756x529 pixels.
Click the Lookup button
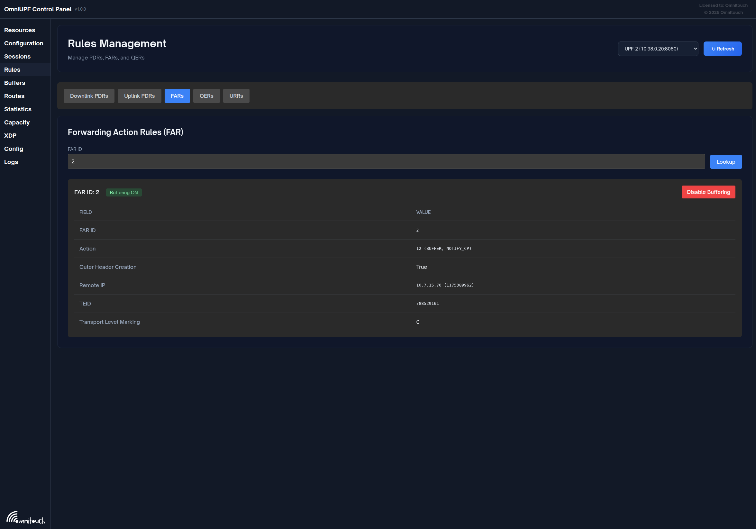tap(726, 162)
